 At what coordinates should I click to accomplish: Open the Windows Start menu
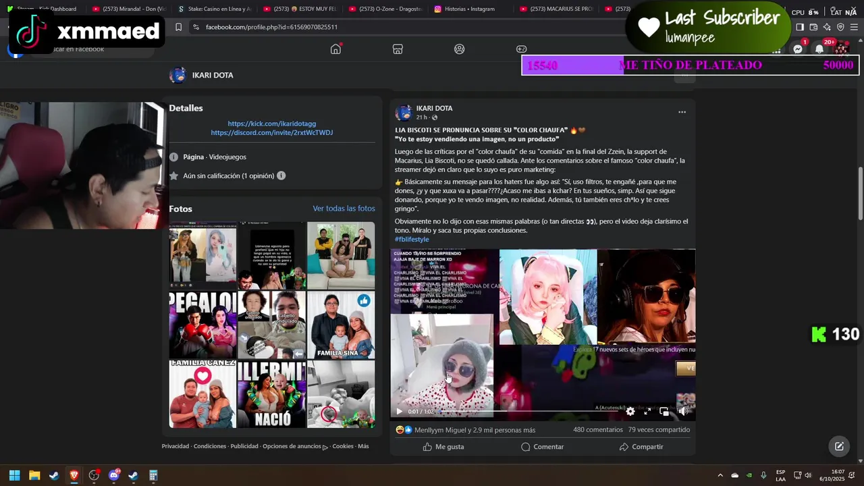tap(14, 475)
